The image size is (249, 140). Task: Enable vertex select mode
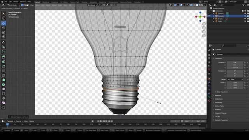pyautogui.click(x=22, y=5)
